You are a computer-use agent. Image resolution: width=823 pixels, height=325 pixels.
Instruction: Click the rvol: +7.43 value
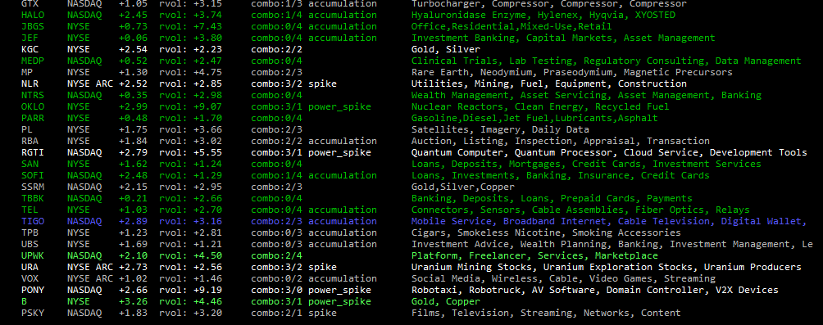[x=190, y=27]
